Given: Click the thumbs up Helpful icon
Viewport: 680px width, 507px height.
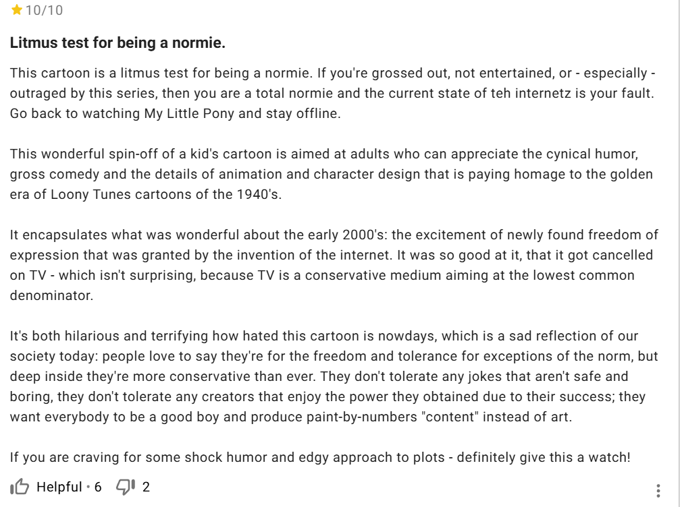Looking at the screenshot, I should click(20, 487).
